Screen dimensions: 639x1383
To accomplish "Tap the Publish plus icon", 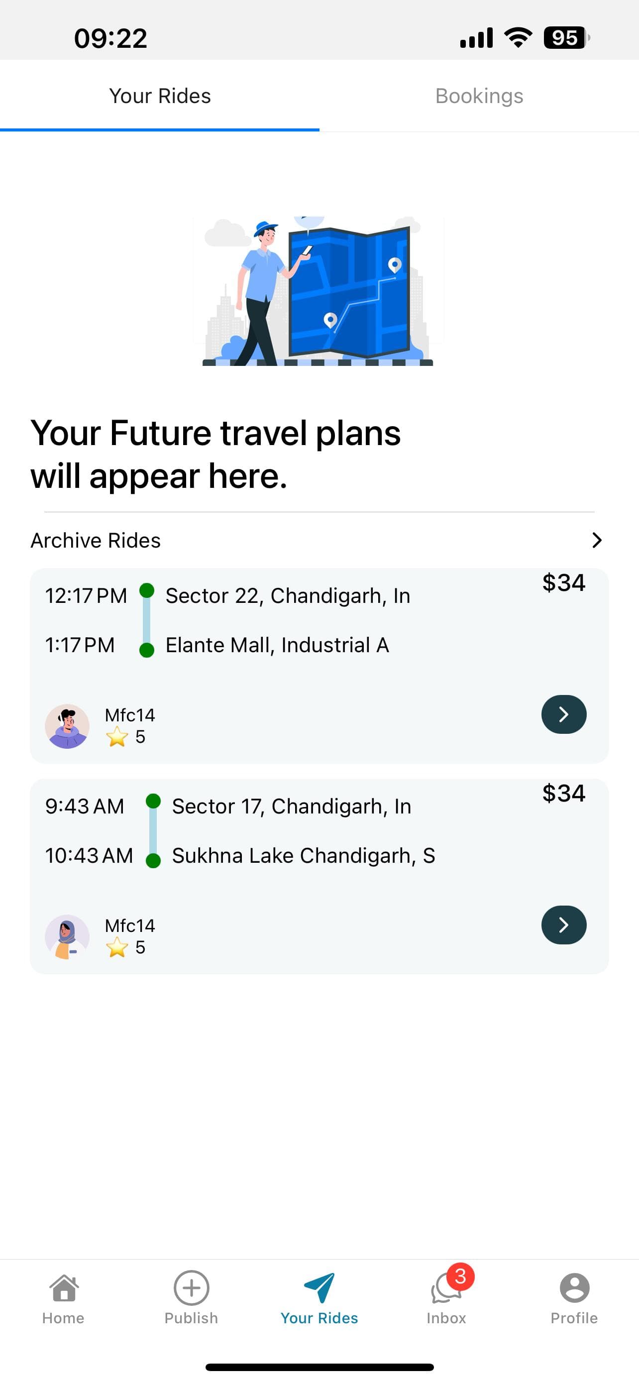I will pyautogui.click(x=191, y=1288).
